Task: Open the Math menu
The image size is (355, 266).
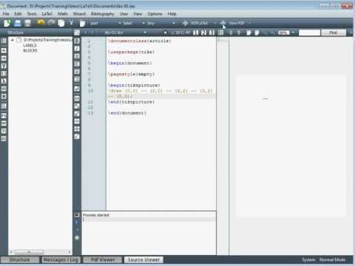Action: (x=63, y=14)
